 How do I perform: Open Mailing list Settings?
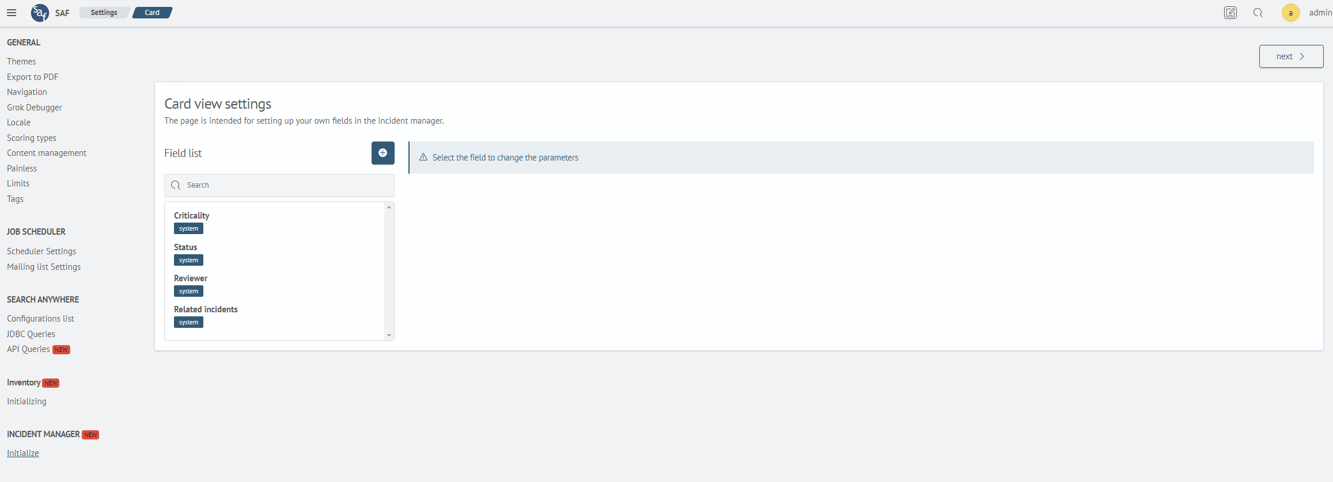pos(44,267)
